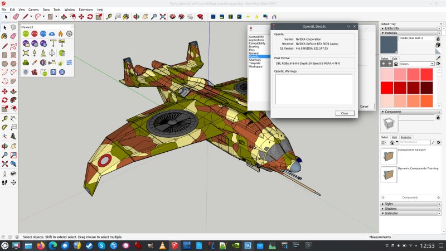The height and width of the screenshot is (251, 446).
Task: Select Shortcuts in the preferences list
Action: (x=255, y=60)
